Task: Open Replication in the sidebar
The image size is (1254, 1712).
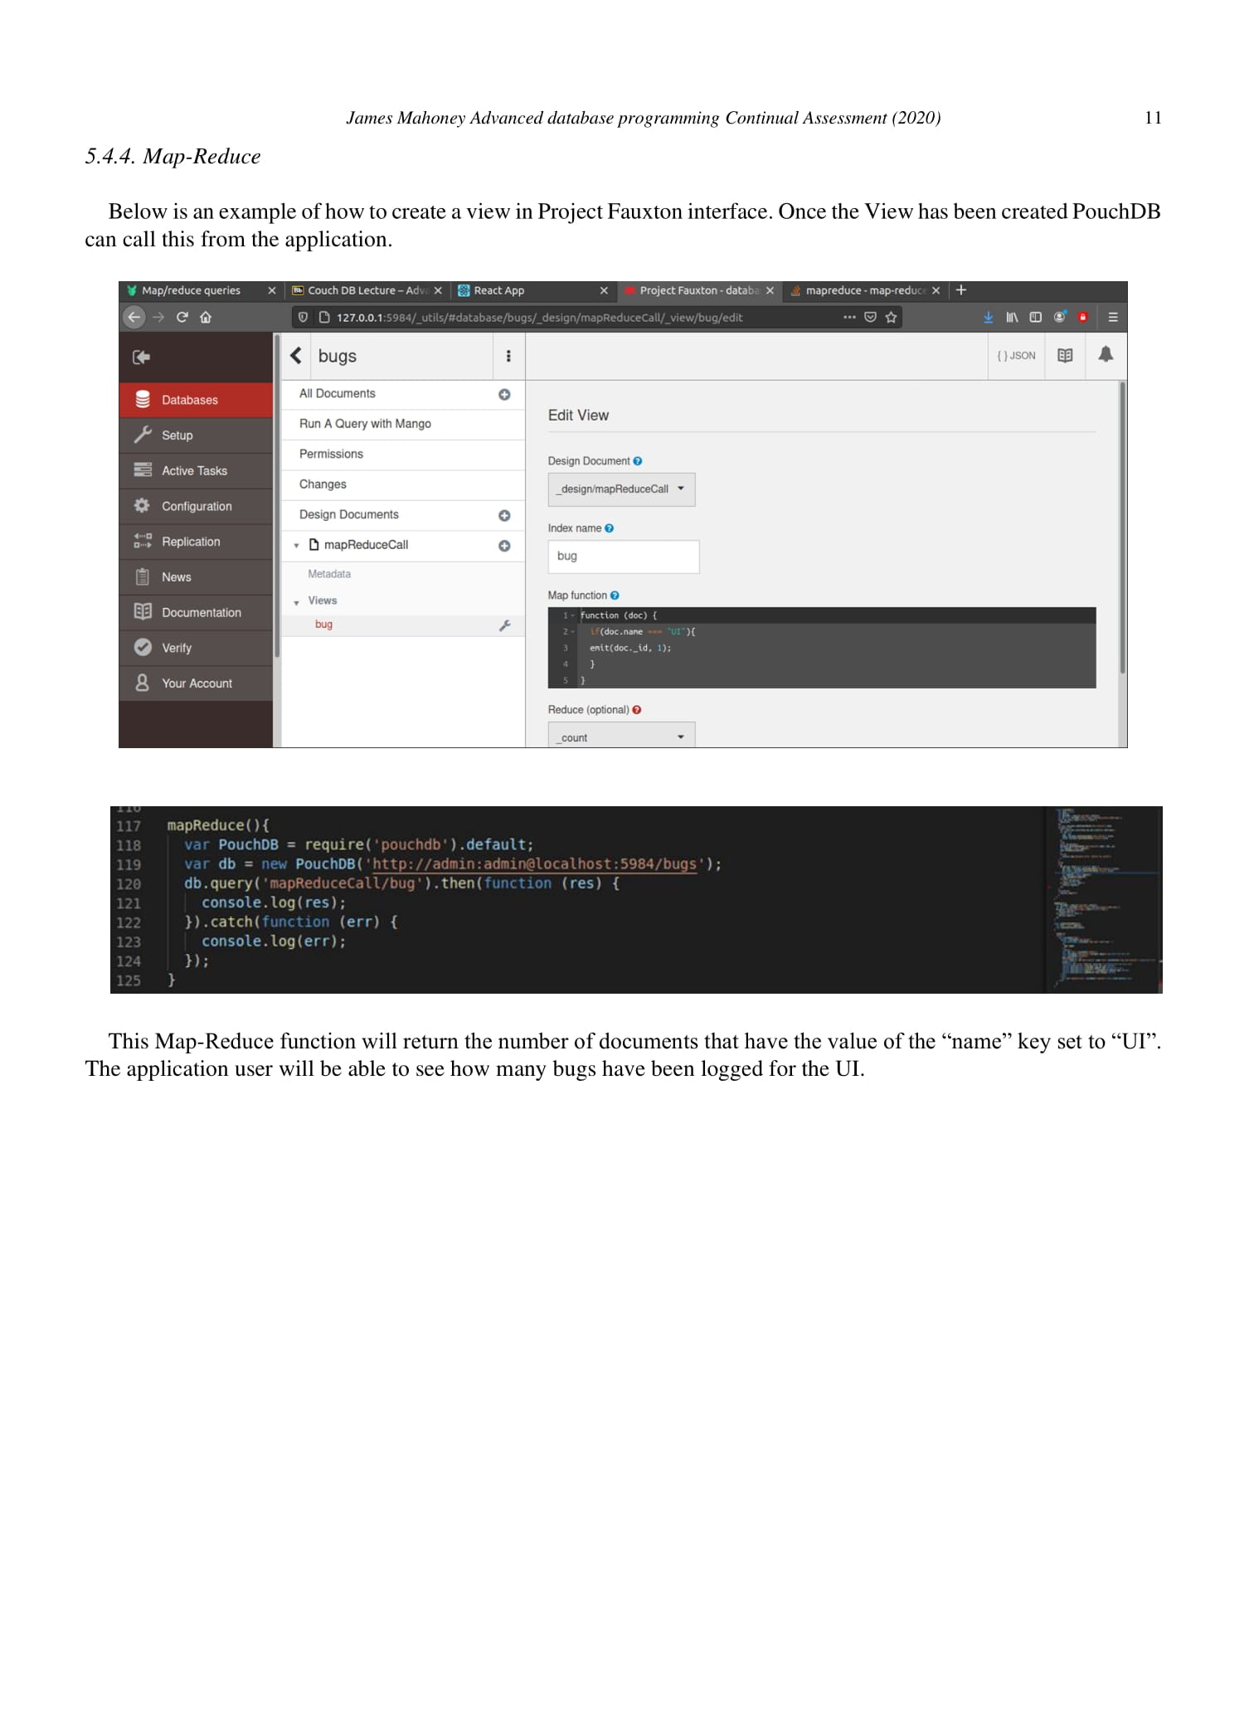Action: click(x=196, y=542)
